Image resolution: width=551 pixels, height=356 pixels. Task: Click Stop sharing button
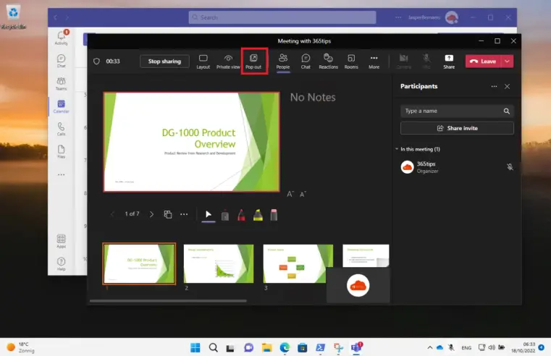(x=164, y=61)
